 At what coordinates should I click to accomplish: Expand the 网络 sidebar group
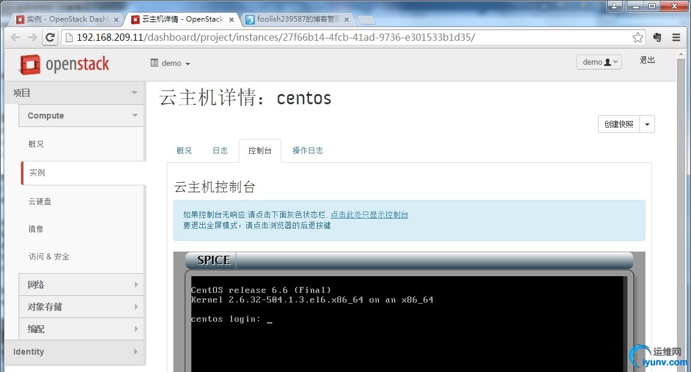click(x=81, y=285)
